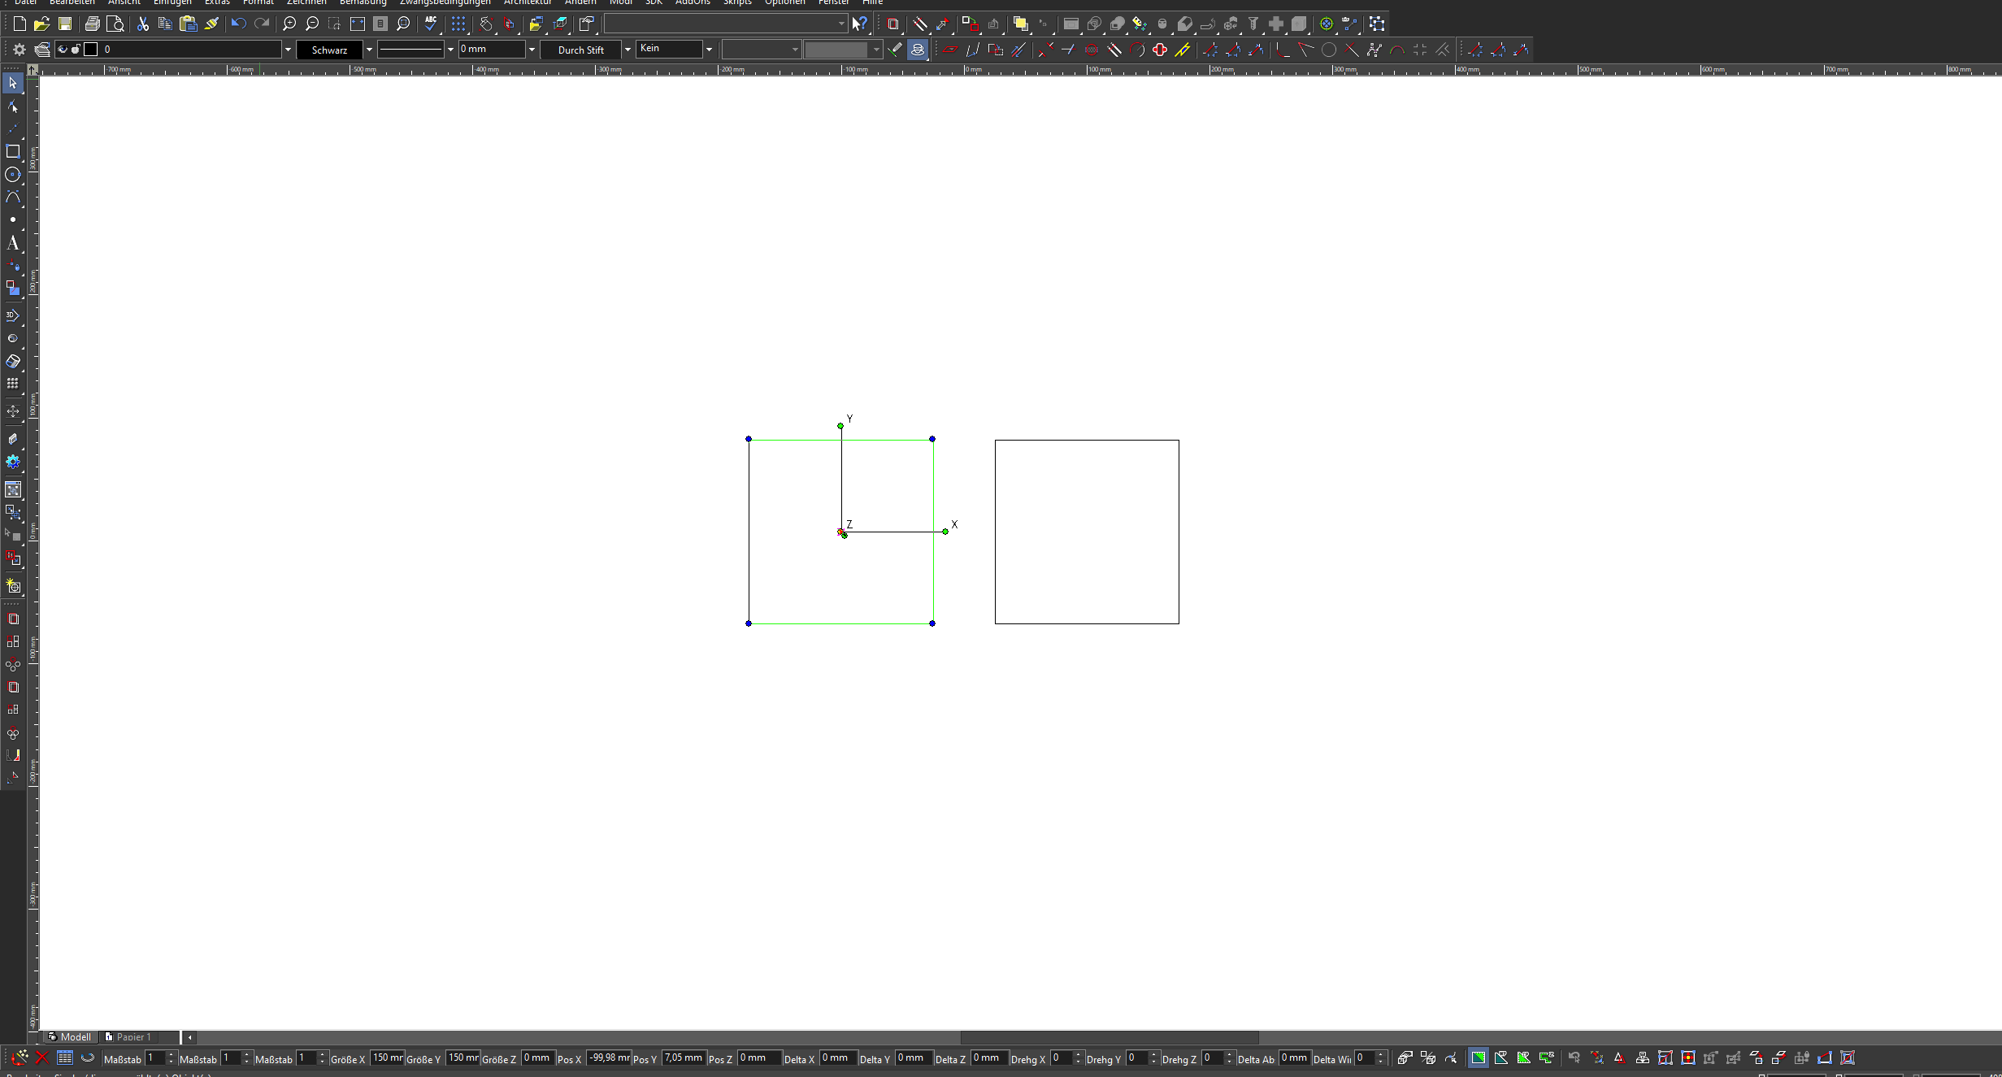Select the Text tool A
This screenshot has width=2002, height=1077.
[13, 243]
